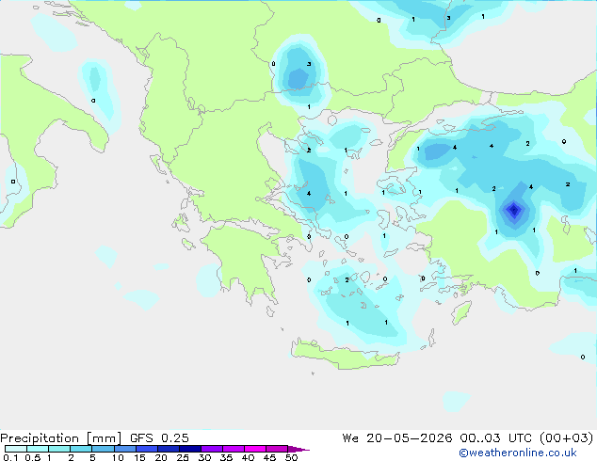The width and height of the screenshot is (597, 461).
Task: Click the above-50 arrow tip of legend
Action: pyautogui.click(x=298, y=449)
